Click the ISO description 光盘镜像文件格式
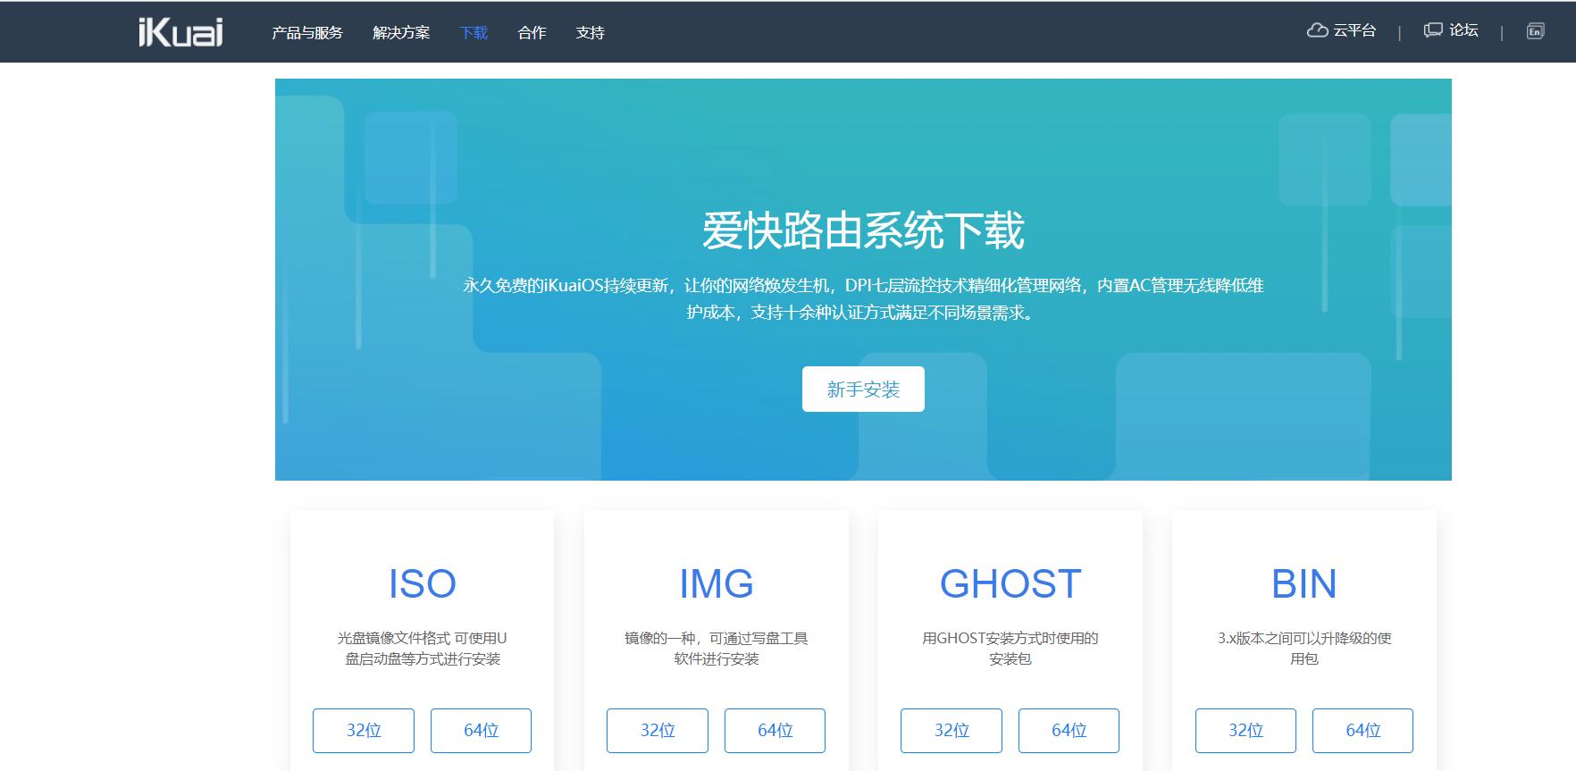The image size is (1576, 771). (x=423, y=649)
